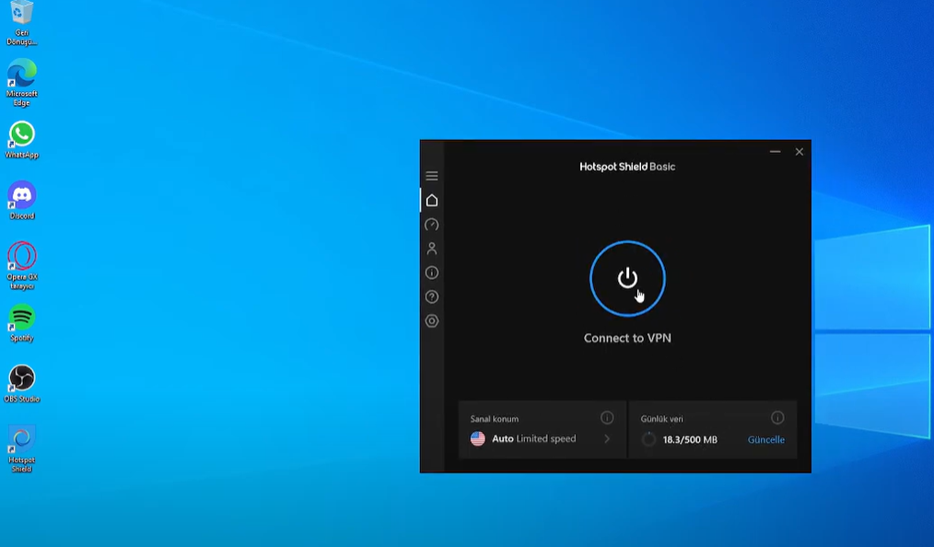Click info icon next to Günlük veri

tap(777, 417)
